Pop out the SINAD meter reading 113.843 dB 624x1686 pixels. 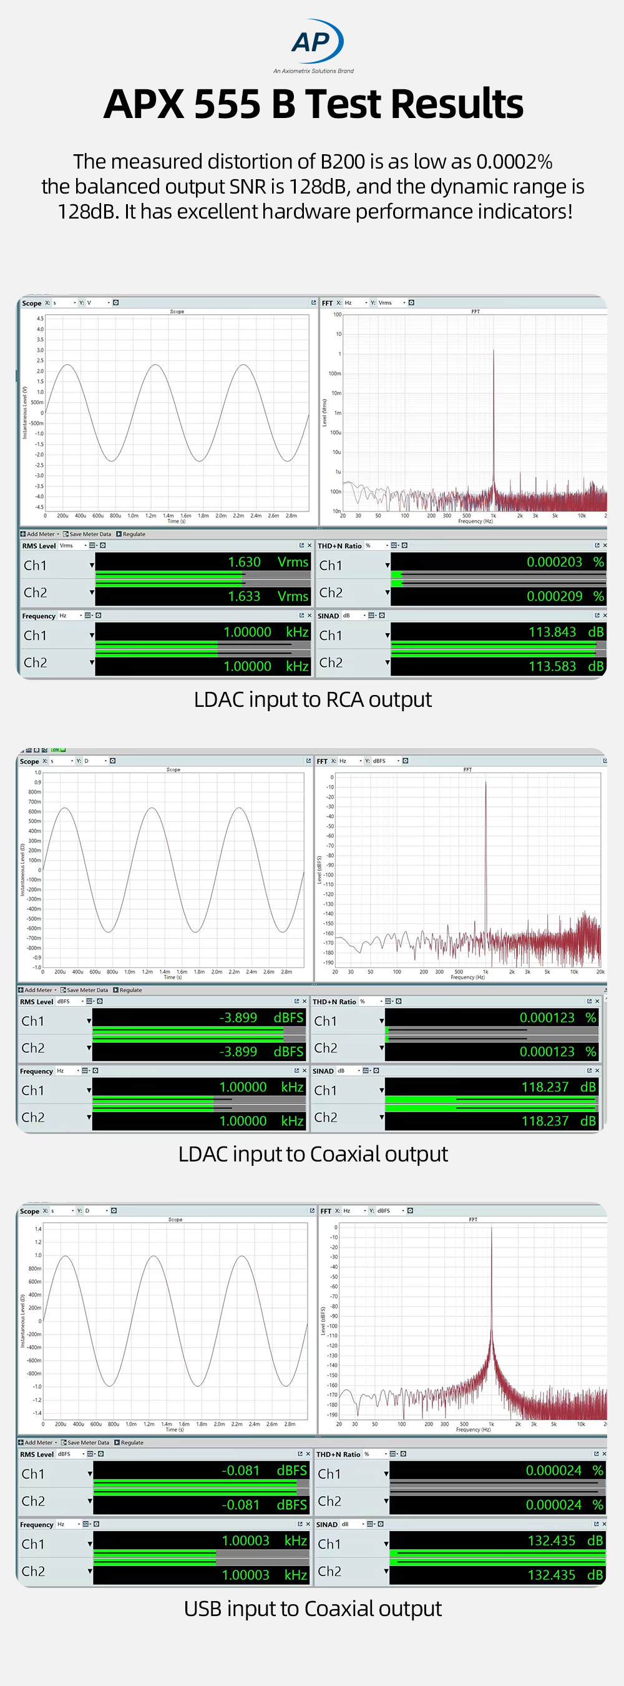coord(597,615)
